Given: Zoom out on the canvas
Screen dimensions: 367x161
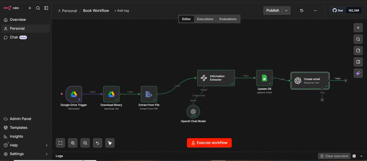Looking at the screenshot, I should coord(85,143).
